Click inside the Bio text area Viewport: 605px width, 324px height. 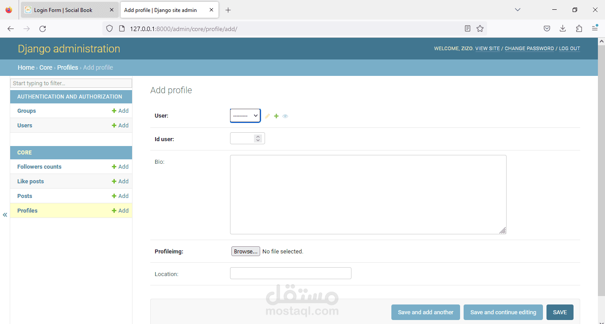(368, 194)
